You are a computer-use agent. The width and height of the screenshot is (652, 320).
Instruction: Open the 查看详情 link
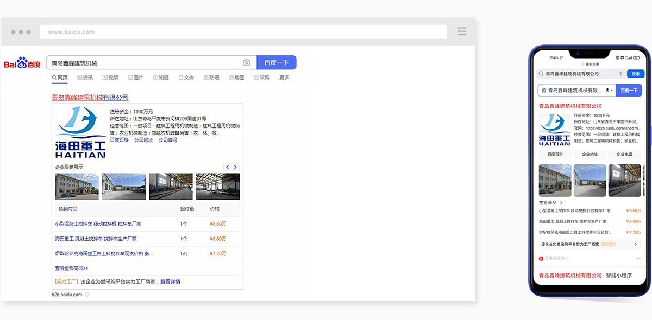point(170,280)
